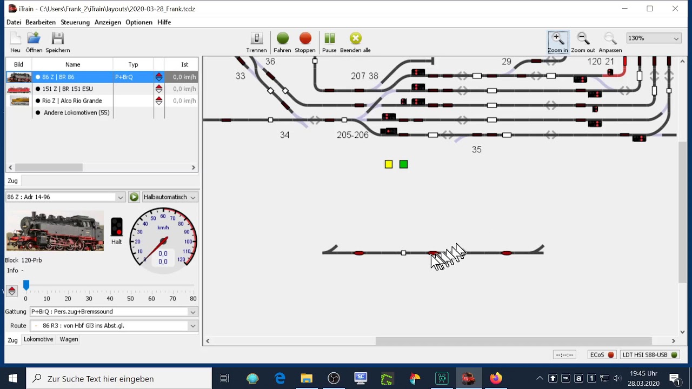
Task: Open the notification center icon
Action: click(x=675, y=378)
